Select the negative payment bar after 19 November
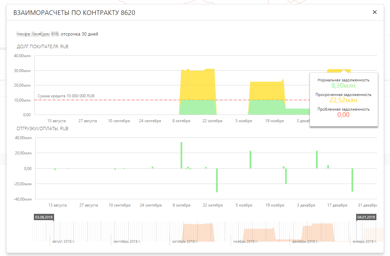This screenshot has height=256, width=390. coord(286,176)
